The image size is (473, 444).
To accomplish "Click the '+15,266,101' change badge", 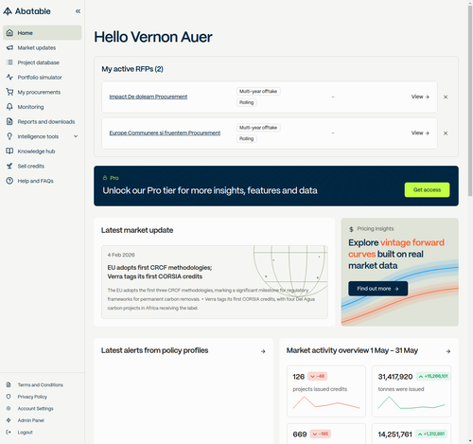I will (x=433, y=376).
